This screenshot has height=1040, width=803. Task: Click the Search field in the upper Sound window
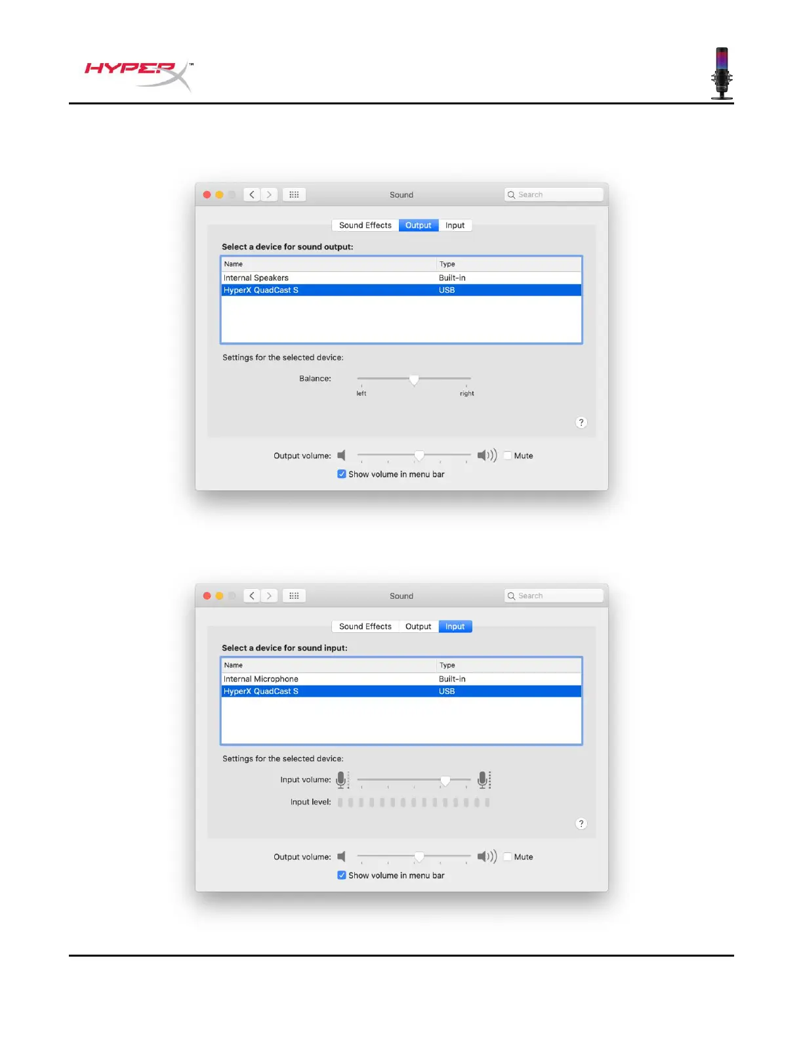click(x=554, y=194)
